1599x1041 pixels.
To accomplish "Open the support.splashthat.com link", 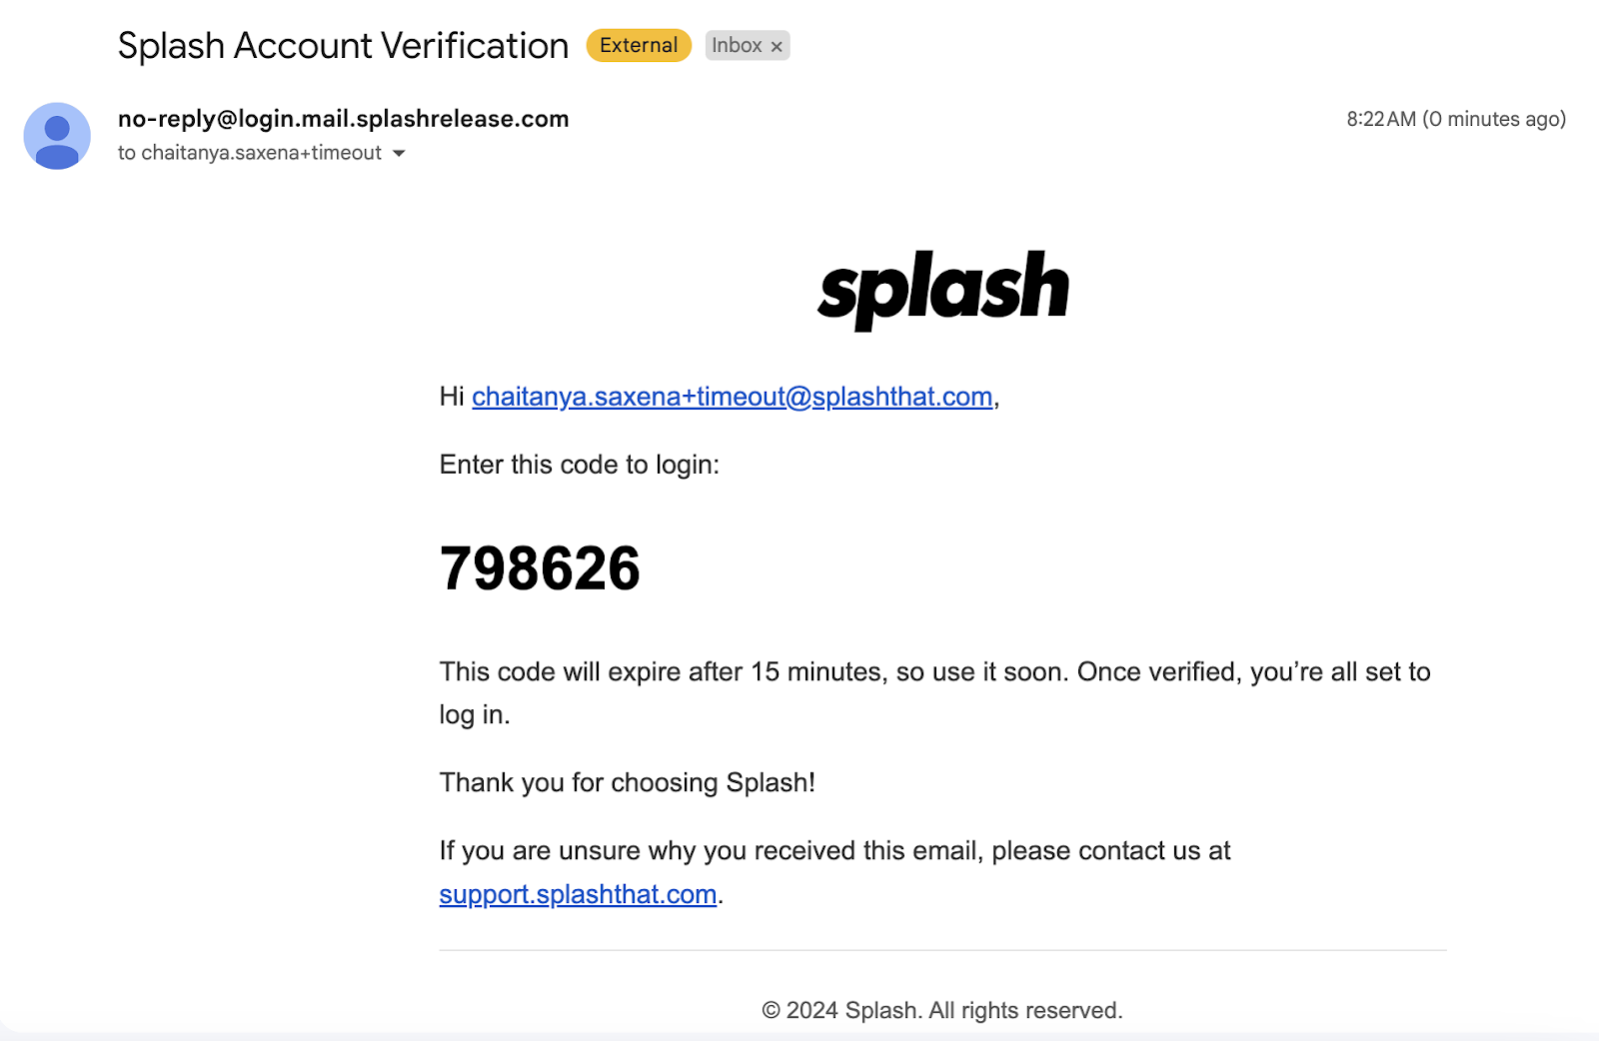I will pos(578,894).
